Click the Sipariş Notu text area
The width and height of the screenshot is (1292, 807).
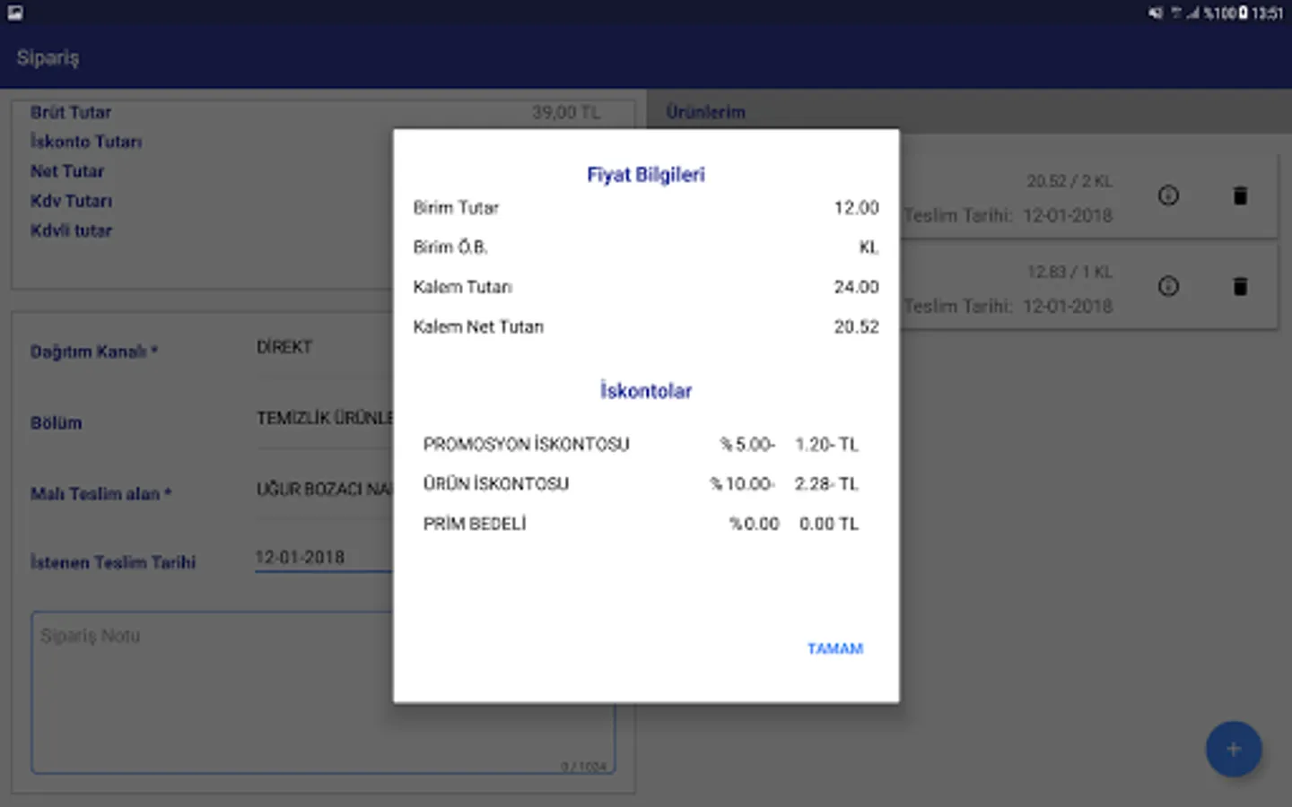click(x=323, y=692)
